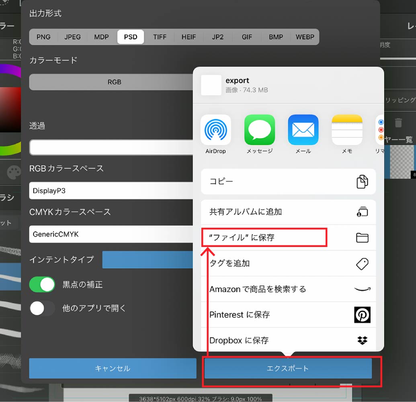Pick a color in the color square

(x=10, y=108)
